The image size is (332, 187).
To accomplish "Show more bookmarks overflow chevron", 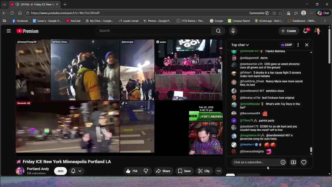I will 325,21.
